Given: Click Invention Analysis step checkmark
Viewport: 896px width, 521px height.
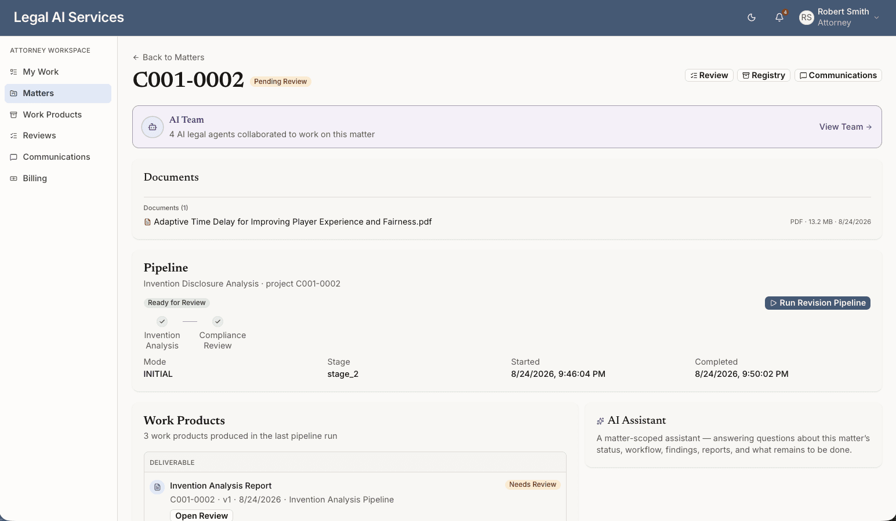Looking at the screenshot, I should tap(162, 321).
